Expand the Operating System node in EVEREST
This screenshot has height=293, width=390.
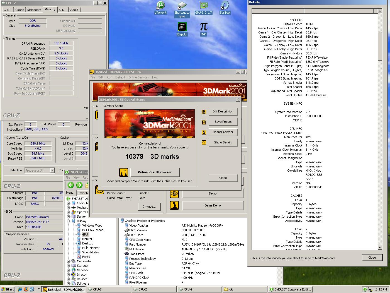69,212
